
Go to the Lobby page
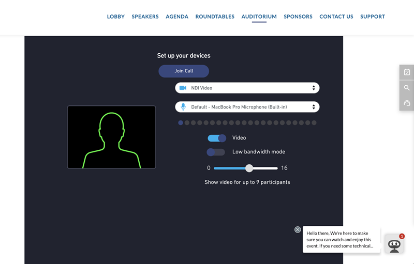116,17
